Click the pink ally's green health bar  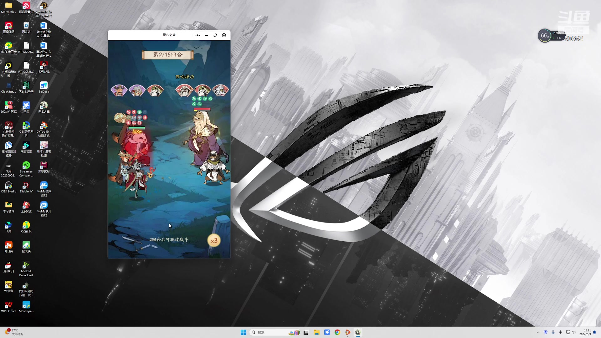137,128
